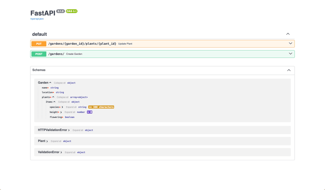Click the POST method badge

click(x=39, y=54)
